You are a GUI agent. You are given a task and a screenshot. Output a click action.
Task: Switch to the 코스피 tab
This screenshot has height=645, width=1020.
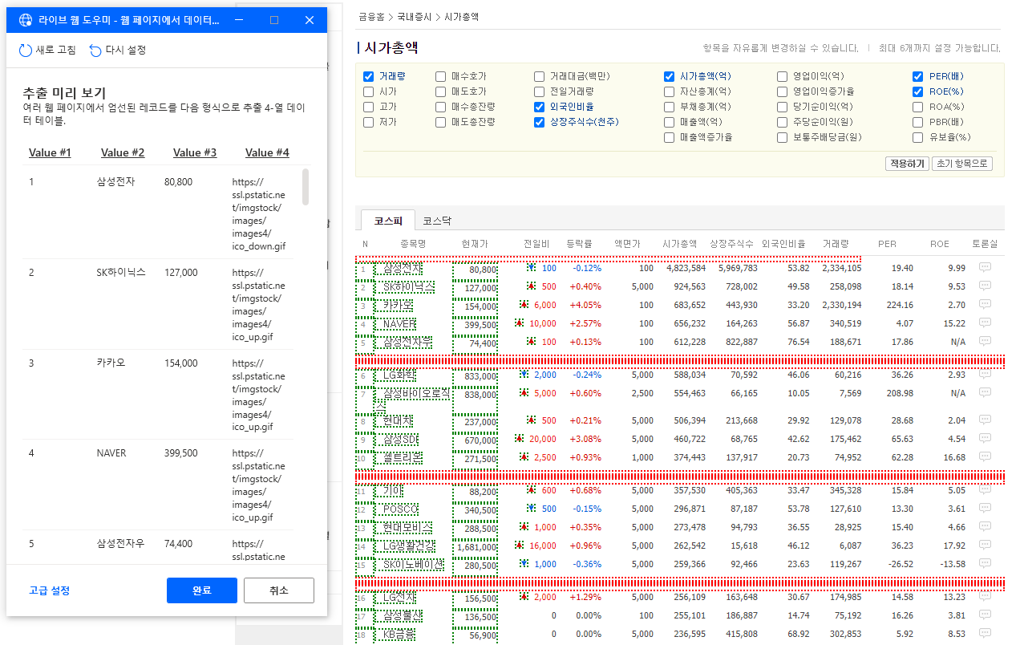point(388,220)
